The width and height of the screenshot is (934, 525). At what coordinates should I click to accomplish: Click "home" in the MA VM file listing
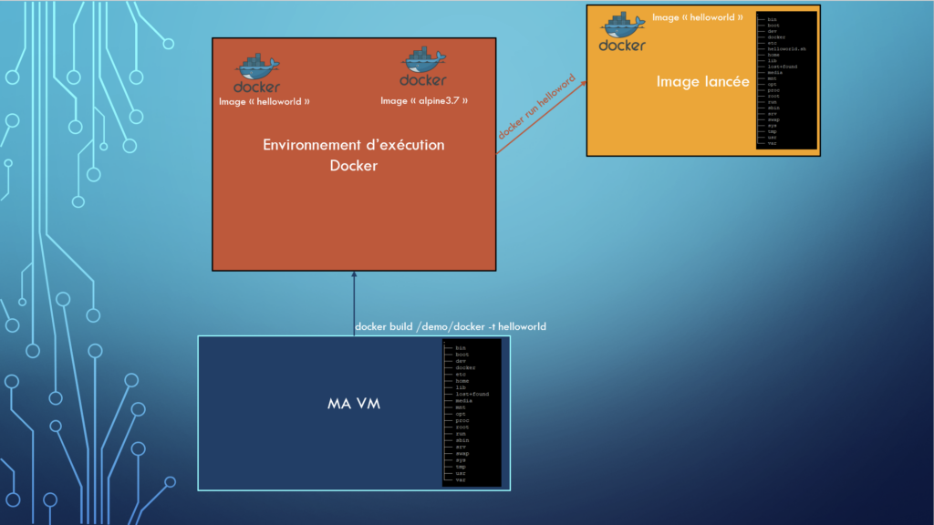tap(462, 381)
